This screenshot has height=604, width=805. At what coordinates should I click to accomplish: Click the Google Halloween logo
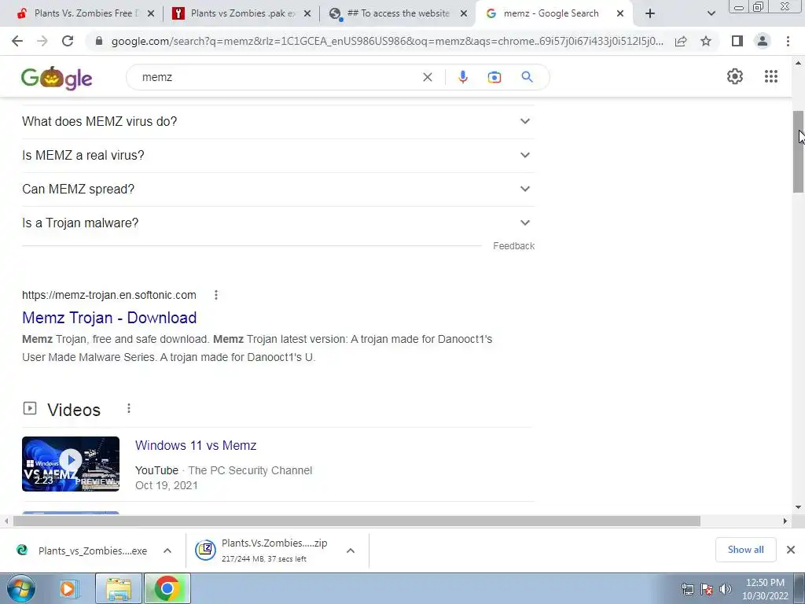(57, 78)
